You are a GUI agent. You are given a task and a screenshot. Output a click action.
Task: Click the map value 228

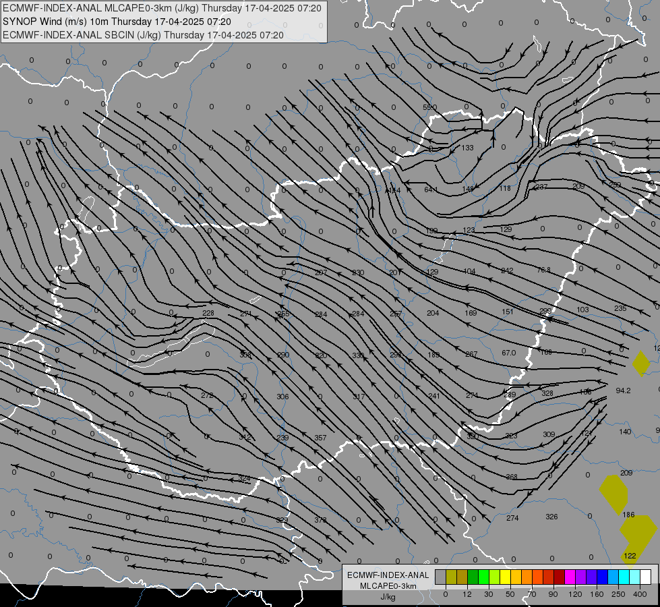pyautogui.click(x=208, y=313)
